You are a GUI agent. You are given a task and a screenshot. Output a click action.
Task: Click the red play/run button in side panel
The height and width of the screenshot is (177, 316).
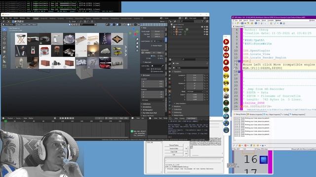pos(226,42)
